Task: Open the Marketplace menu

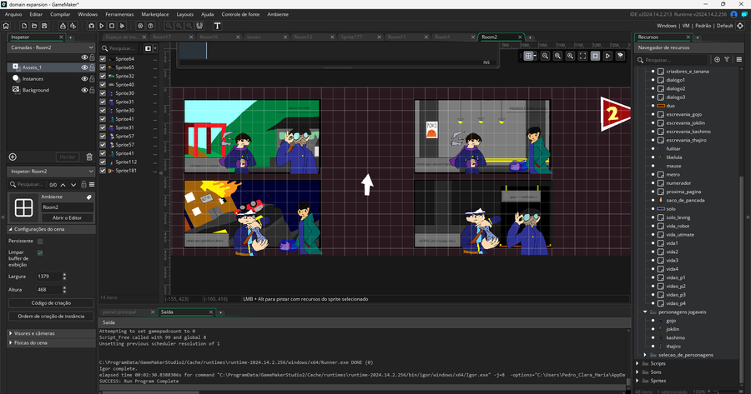Action: tap(154, 14)
